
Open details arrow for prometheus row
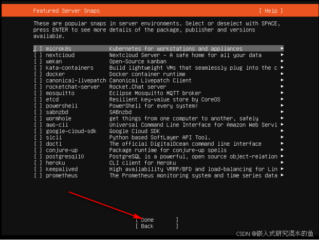[282, 175]
